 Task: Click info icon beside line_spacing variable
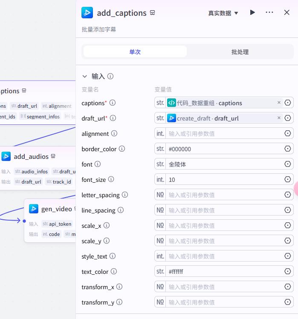[121, 210]
